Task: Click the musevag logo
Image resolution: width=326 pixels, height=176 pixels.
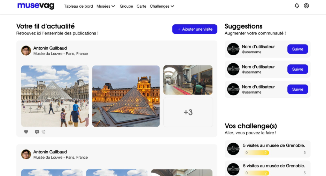Action: [36, 6]
